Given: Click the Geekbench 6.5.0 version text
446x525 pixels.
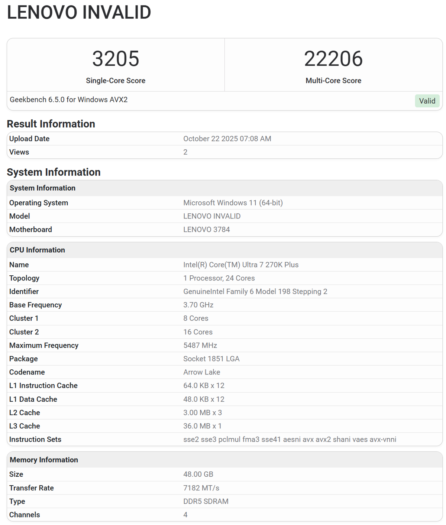Looking at the screenshot, I should tap(69, 100).
